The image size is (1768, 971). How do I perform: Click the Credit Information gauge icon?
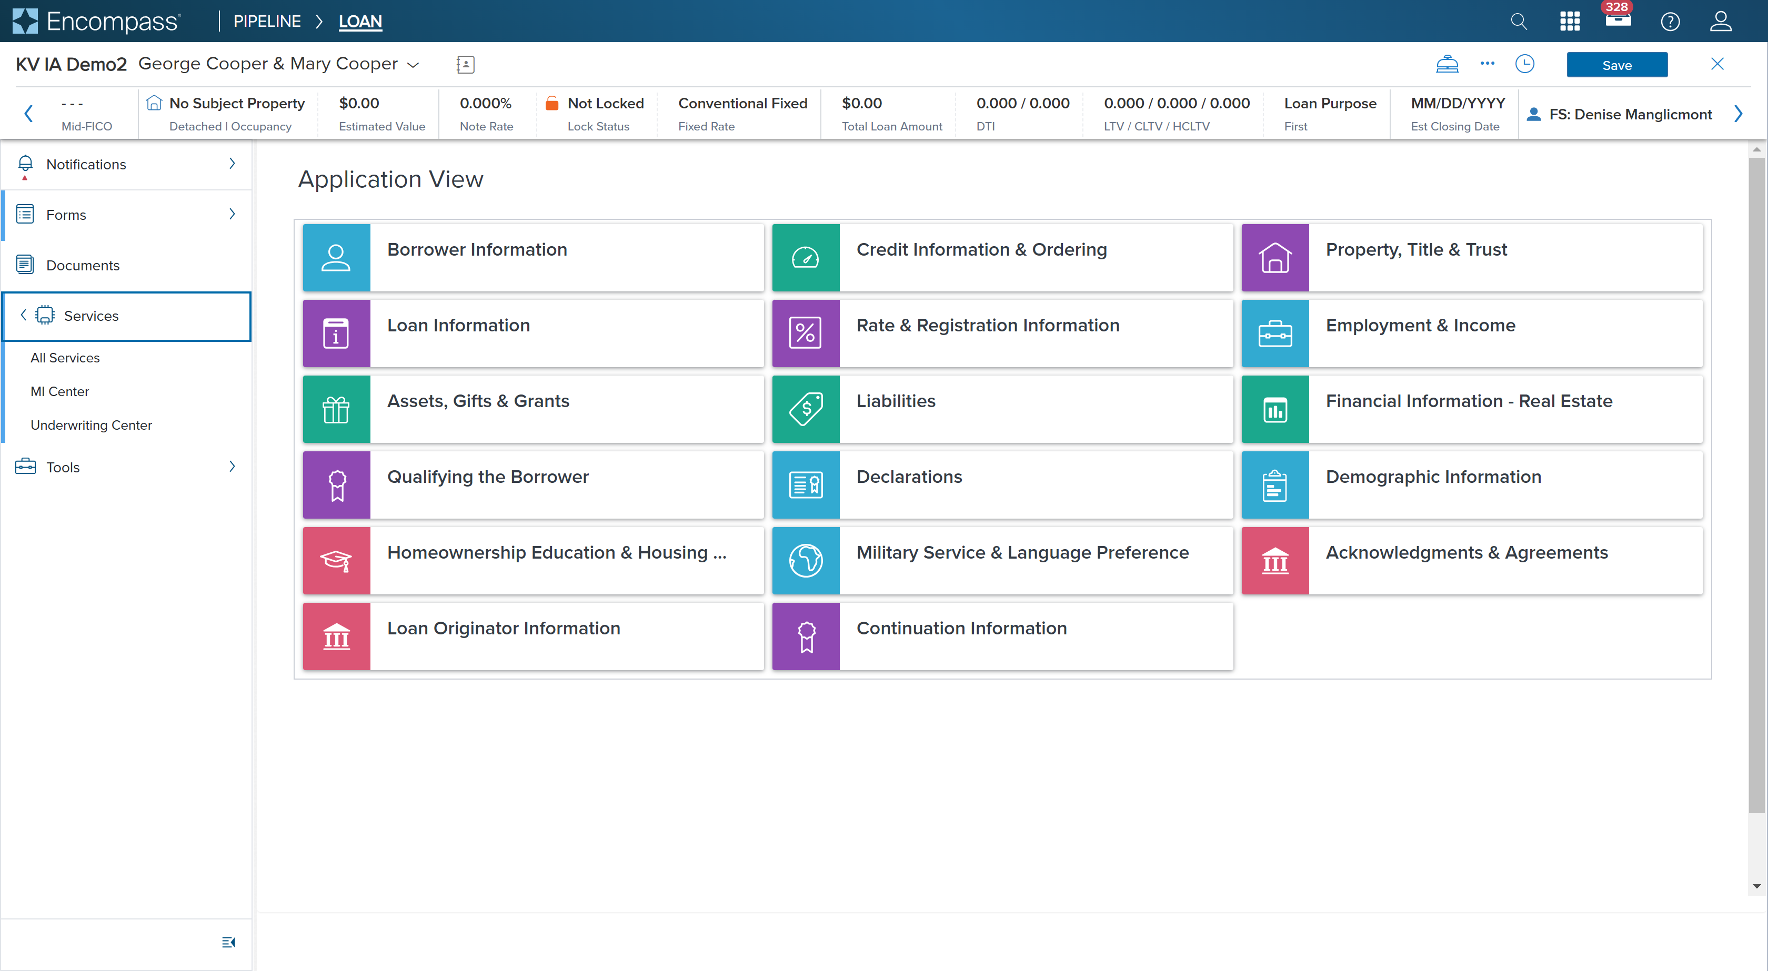[x=806, y=257]
